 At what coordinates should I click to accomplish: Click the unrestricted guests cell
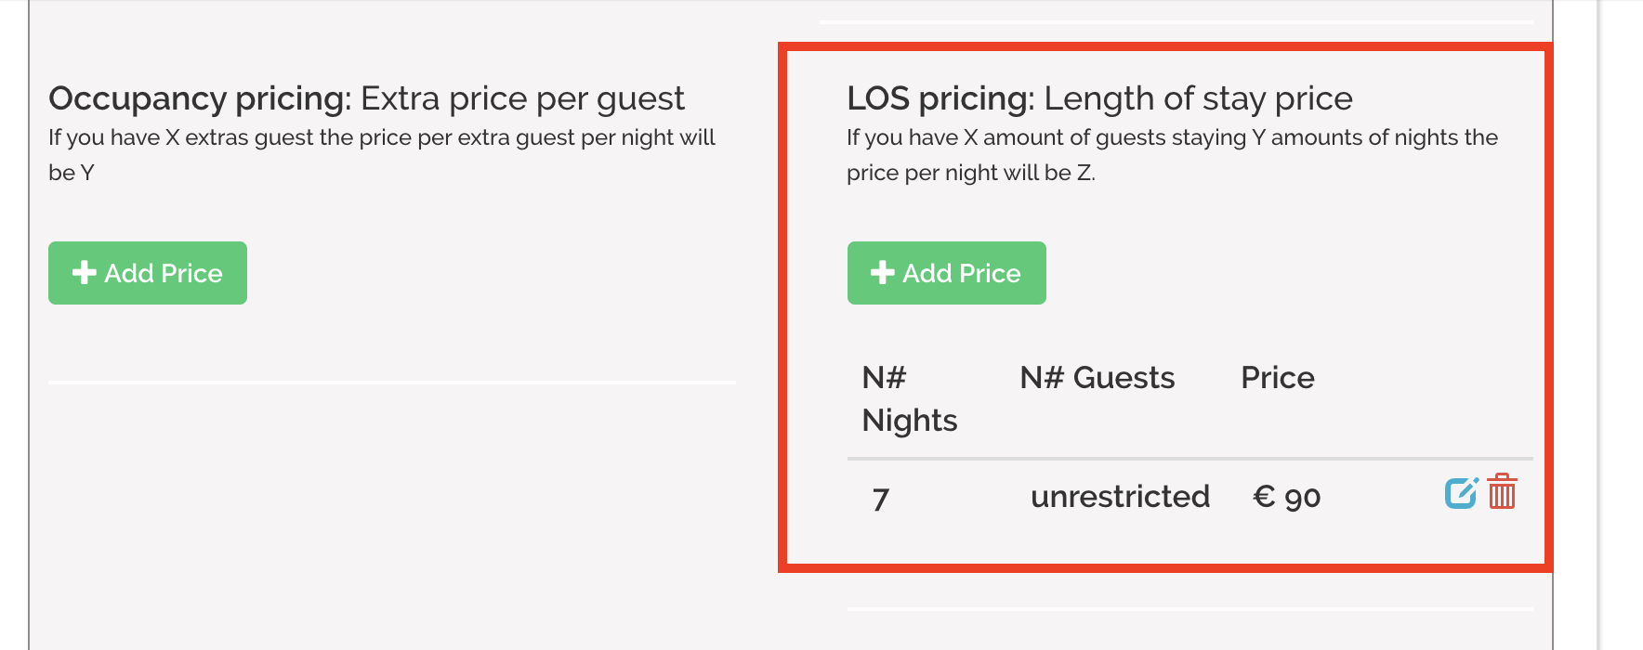pos(1120,497)
